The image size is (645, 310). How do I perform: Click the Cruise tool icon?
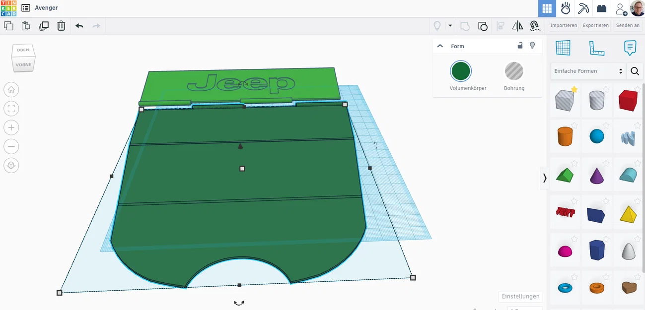click(x=535, y=26)
